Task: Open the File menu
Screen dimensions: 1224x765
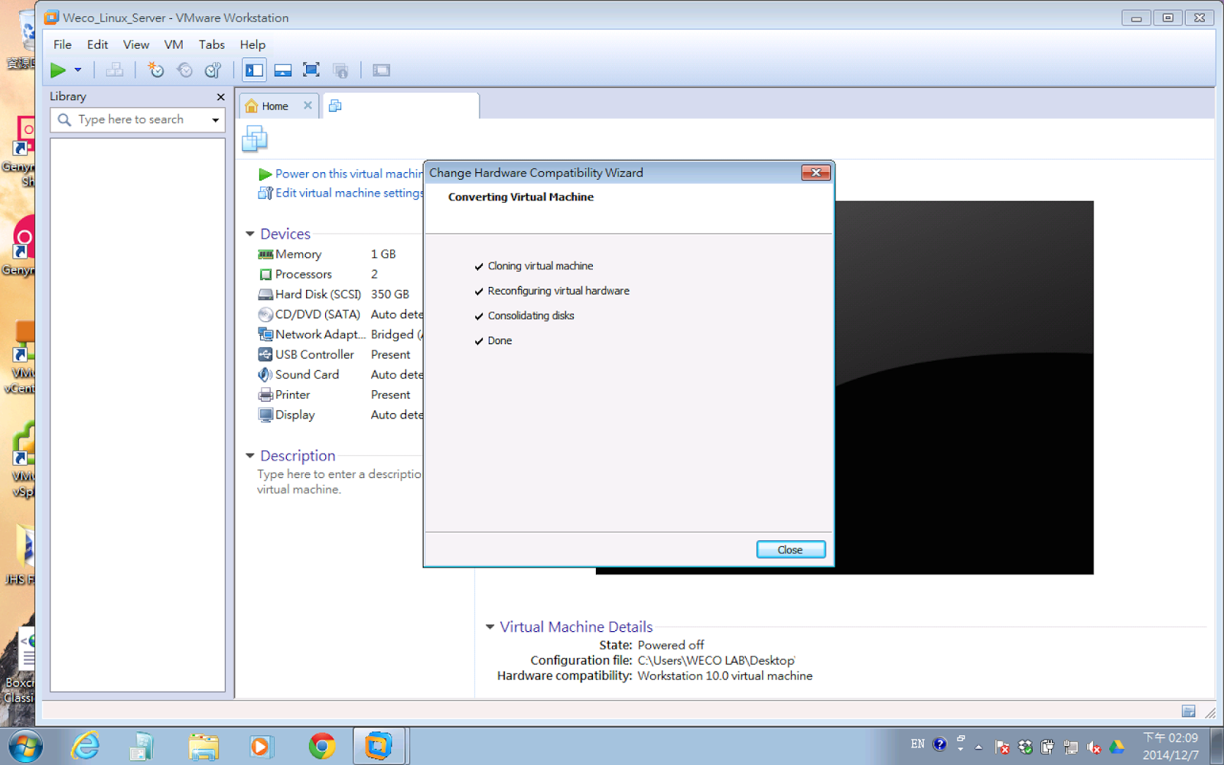Action: click(62, 44)
